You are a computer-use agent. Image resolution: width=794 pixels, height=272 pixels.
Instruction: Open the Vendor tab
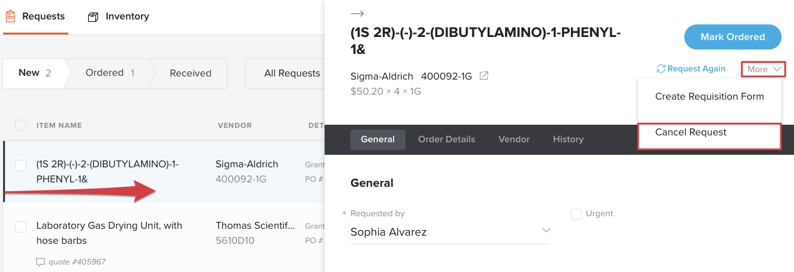(514, 139)
